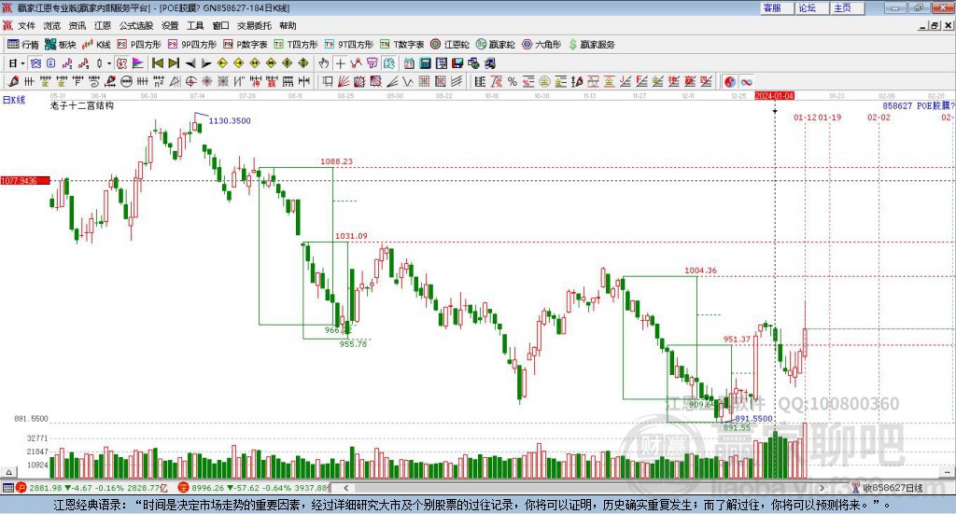Open the 板块 sectors view
The height and width of the screenshot is (514, 956).
point(60,45)
